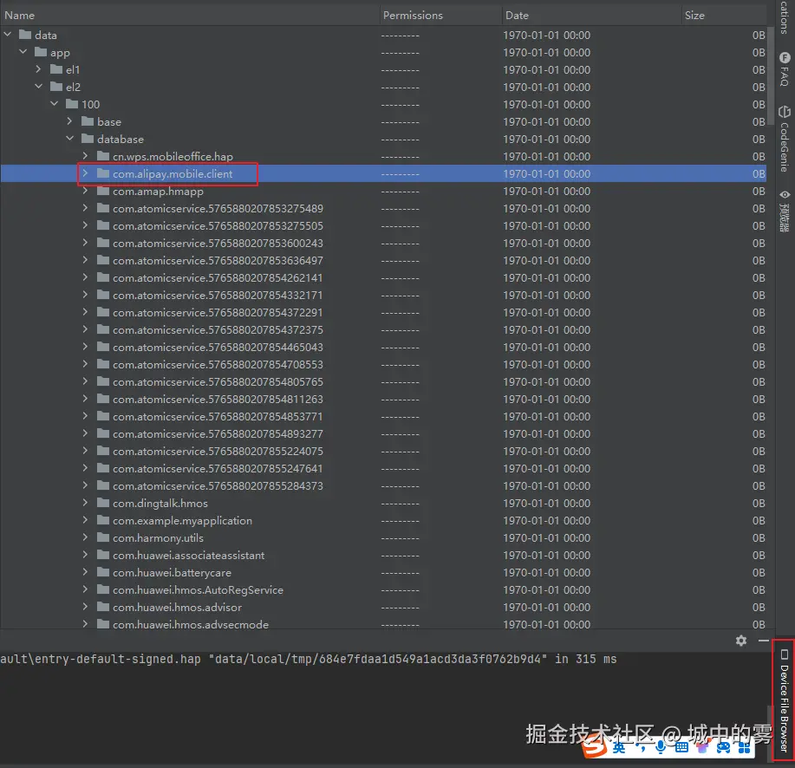Click folder icon of com.dingtalk.hmos
795x768 pixels.
[103, 503]
